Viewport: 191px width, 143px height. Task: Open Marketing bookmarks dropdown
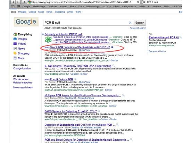coord(39,7)
